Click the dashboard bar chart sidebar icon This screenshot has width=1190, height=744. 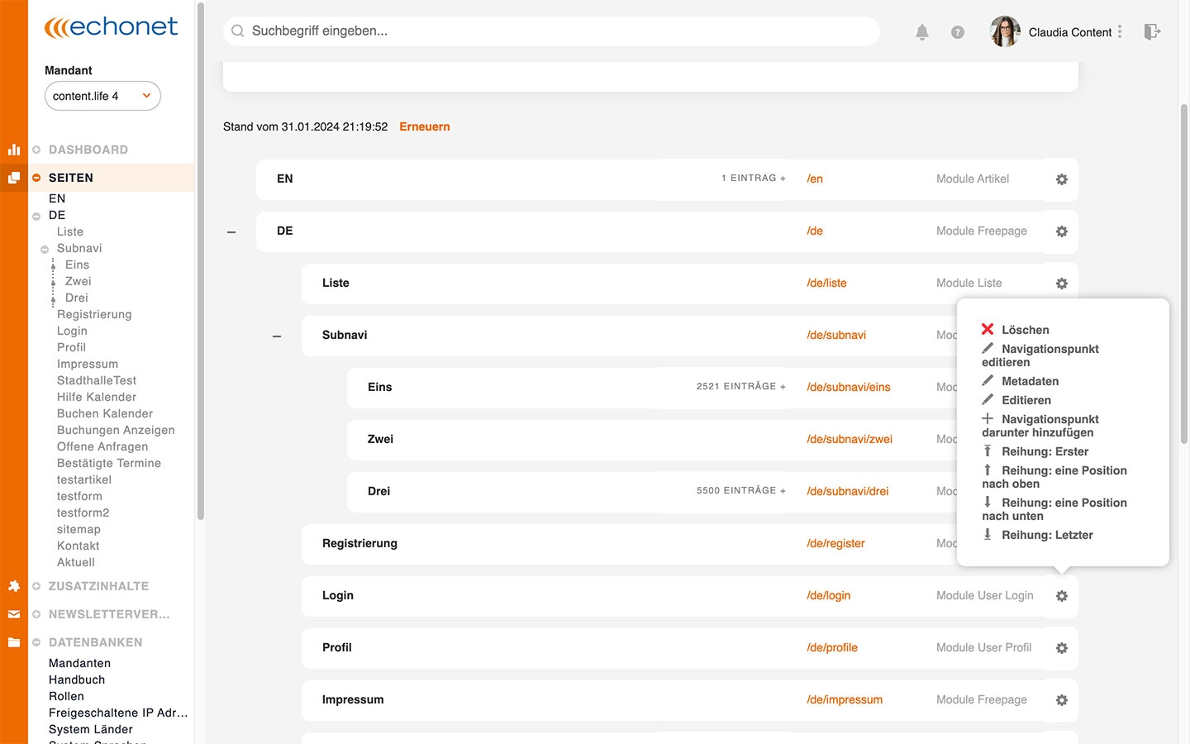(14, 150)
